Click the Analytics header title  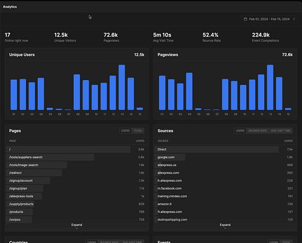pyautogui.click(x=10, y=7)
